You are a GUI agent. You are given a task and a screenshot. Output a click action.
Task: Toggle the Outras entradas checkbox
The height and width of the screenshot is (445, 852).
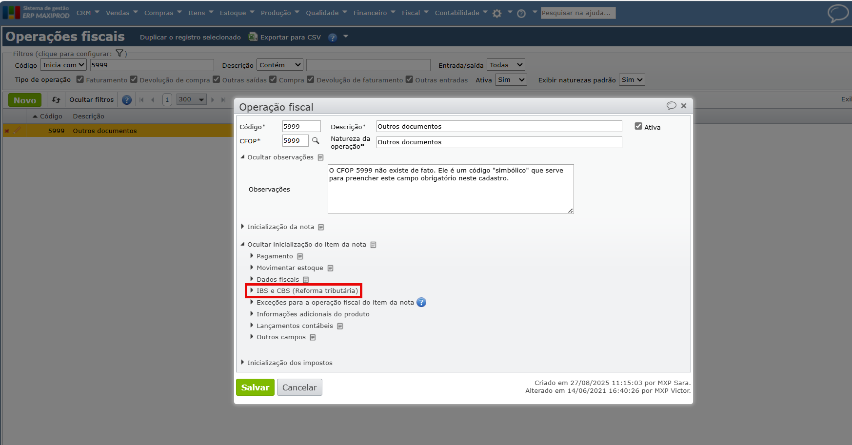[409, 79]
